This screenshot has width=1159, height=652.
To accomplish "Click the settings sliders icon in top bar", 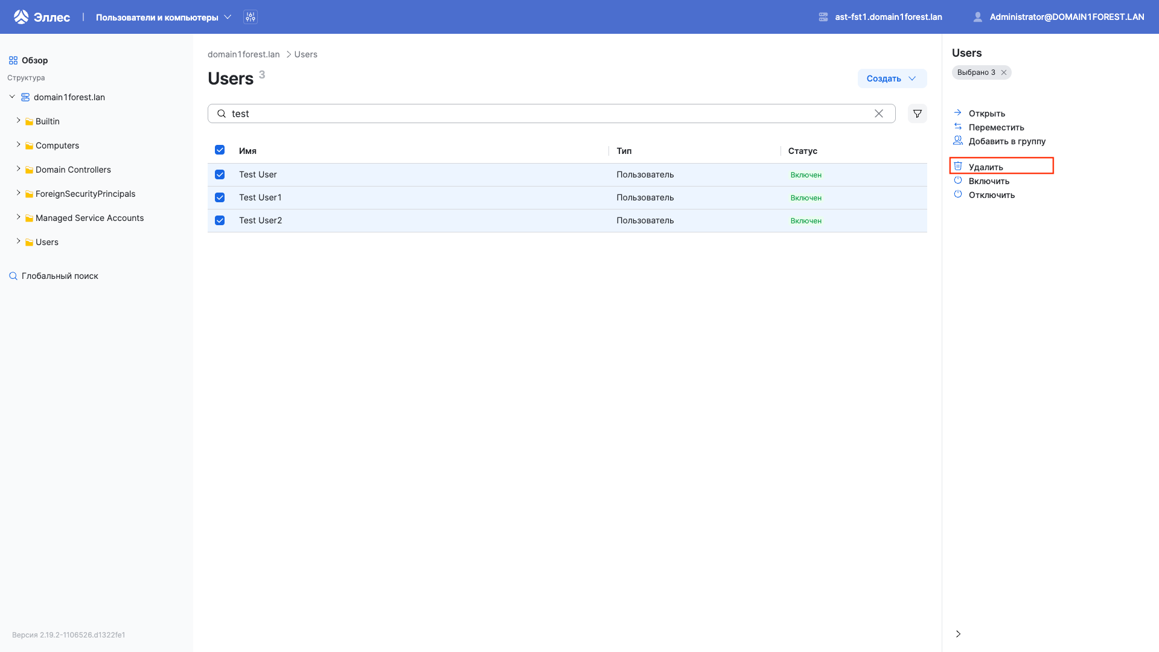I will pyautogui.click(x=250, y=17).
